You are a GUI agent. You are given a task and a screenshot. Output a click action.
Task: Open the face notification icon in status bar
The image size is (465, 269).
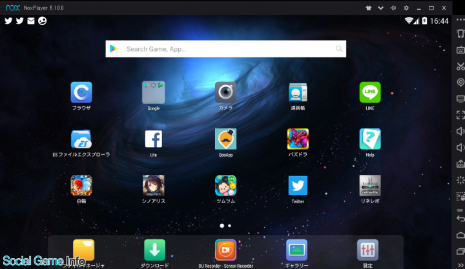point(42,21)
